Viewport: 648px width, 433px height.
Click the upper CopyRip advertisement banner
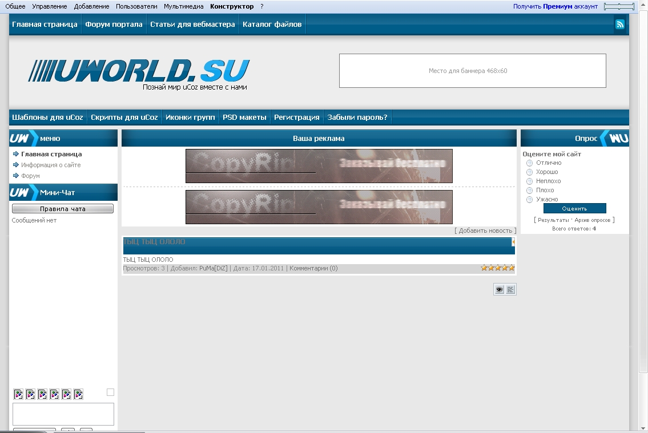pyautogui.click(x=319, y=166)
